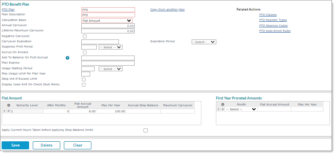Add a row in the Flat Amount grid
This screenshot has width=336, height=155.
click(x=8, y=105)
